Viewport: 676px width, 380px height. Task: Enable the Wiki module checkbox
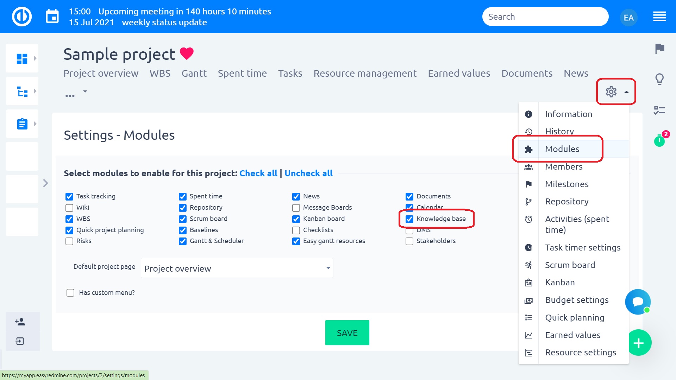pos(69,208)
